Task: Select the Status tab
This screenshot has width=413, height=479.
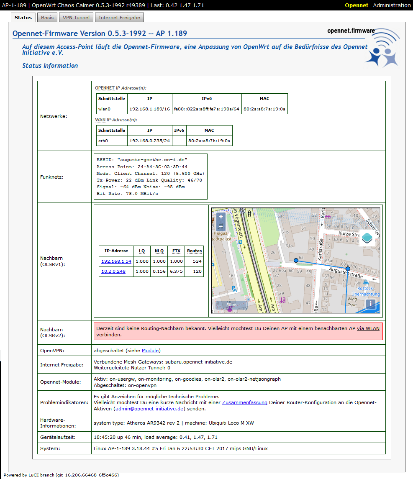Action: click(23, 18)
